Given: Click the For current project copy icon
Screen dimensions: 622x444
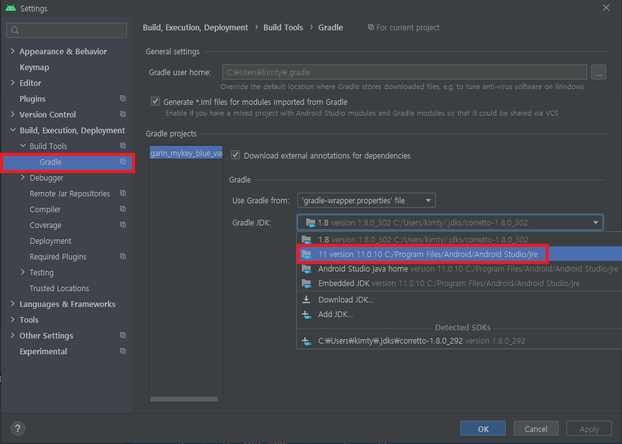Looking at the screenshot, I should tap(371, 27).
